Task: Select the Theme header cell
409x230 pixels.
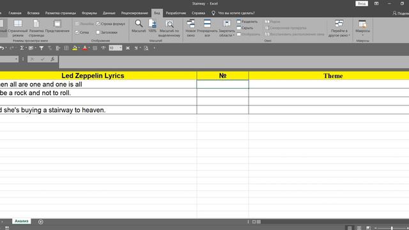Action: (x=329, y=75)
